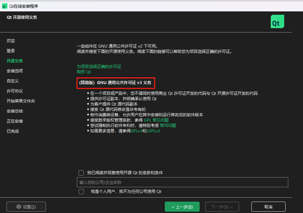
Task: Check 我是个人用户，我不为任何公司使用 Qt
Action: pyautogui.click(x=81, y=192)
